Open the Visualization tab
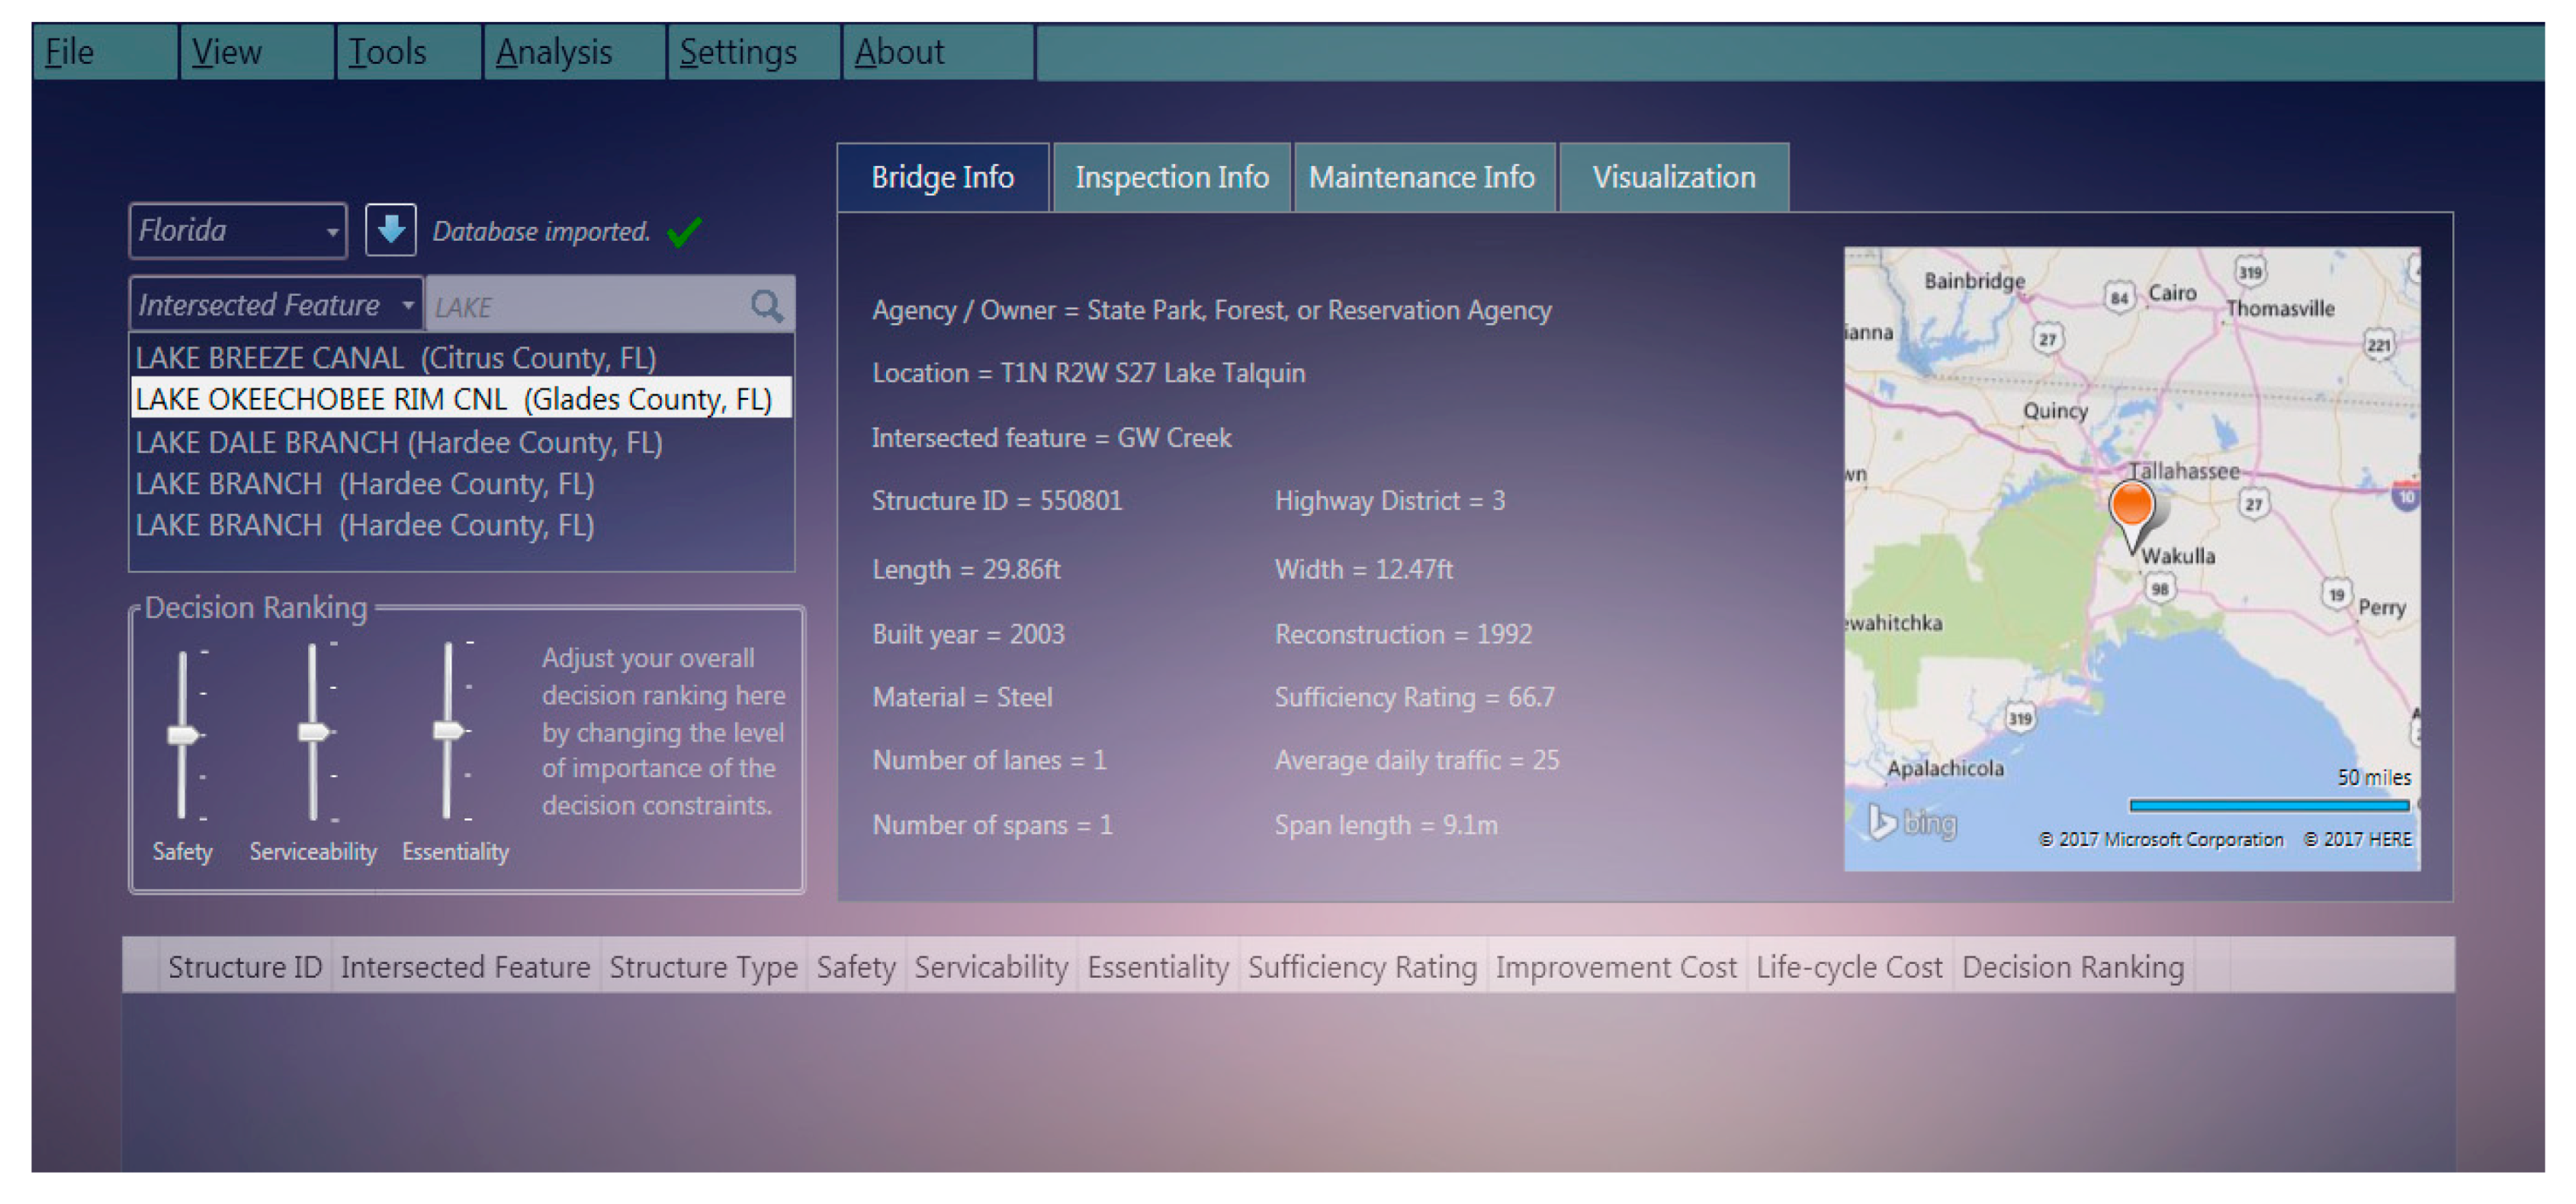This screenshot has width=2576, height=1204. (x=1673, y=178)
